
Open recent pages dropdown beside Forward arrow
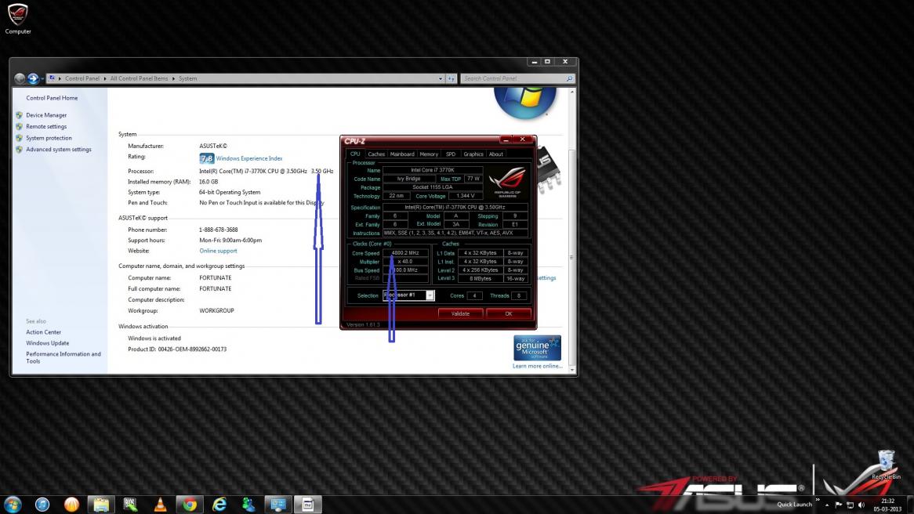pyautogui.click(x=42, y=78)
